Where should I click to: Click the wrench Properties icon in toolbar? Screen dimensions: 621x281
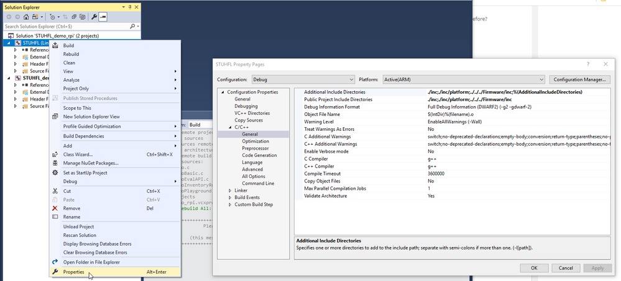(94, 17)
